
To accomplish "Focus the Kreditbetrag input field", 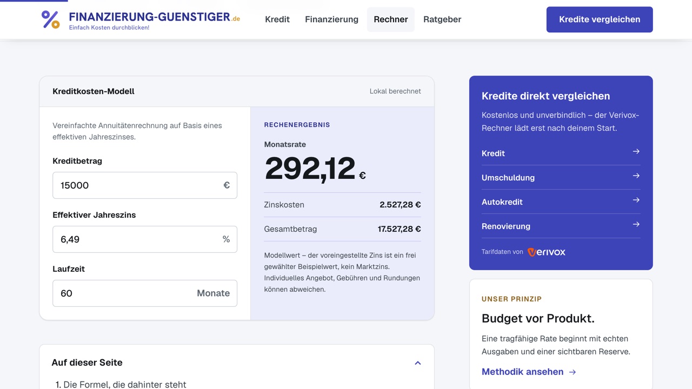I will point(145,185).
